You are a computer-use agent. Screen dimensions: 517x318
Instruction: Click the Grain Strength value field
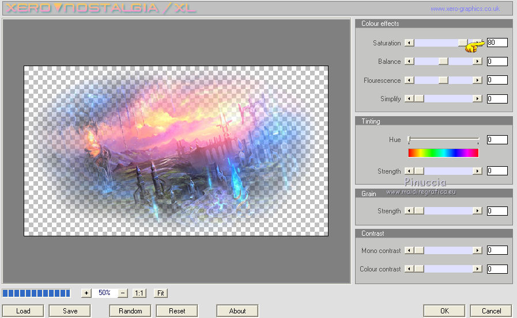tap(497, 211)
